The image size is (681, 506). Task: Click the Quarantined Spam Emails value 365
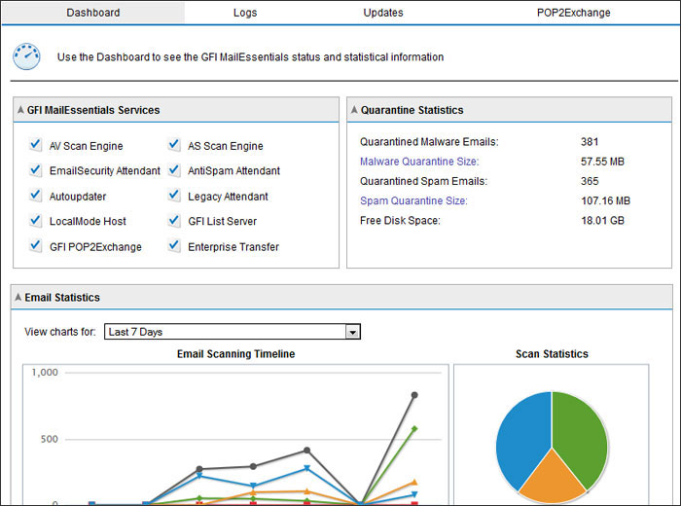pyautogui.click(x=590, y=181)
